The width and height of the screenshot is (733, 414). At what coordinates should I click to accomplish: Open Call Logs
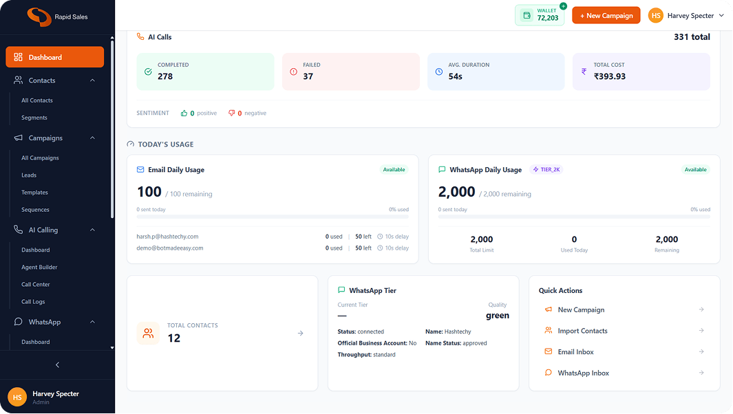coord(33,302)
